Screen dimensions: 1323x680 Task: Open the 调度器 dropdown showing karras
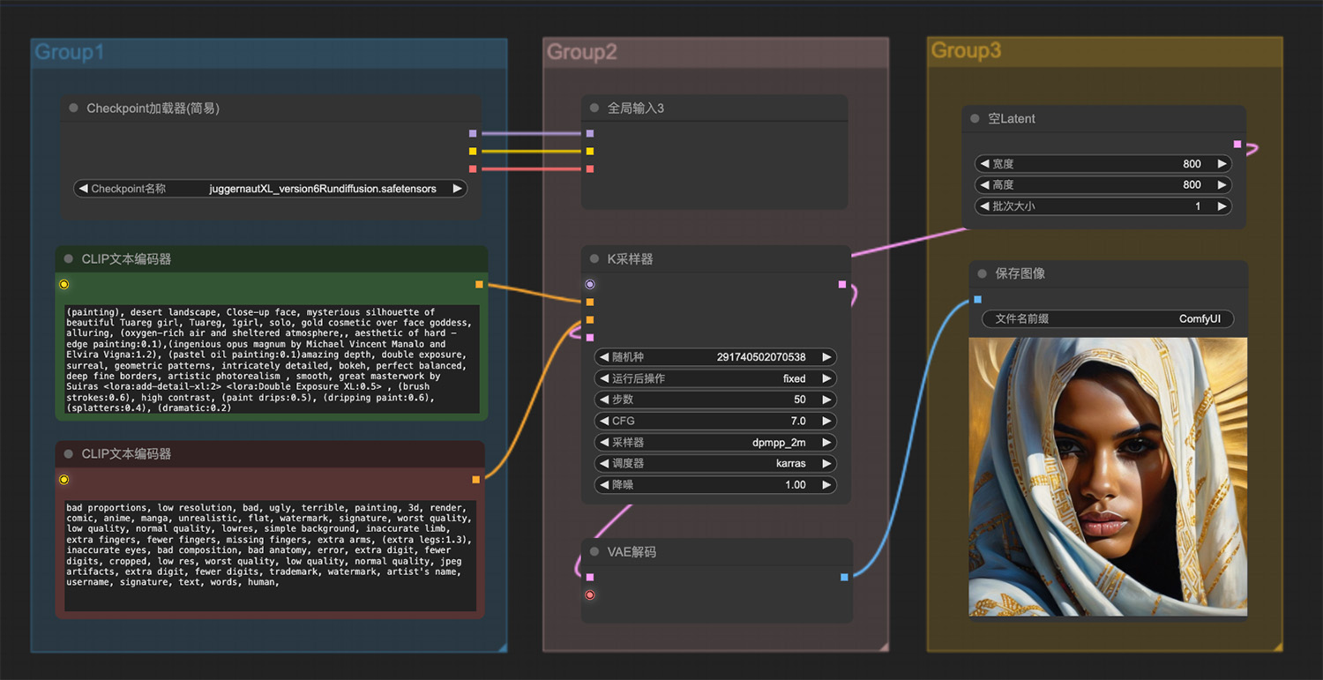[x=716, y=464]
